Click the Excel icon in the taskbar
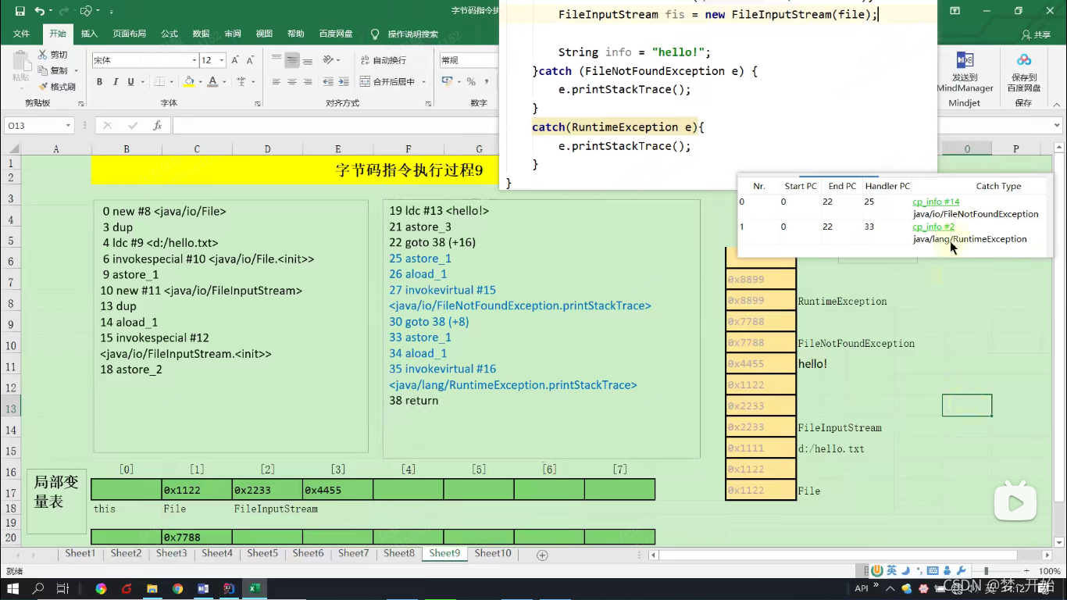 255,588
